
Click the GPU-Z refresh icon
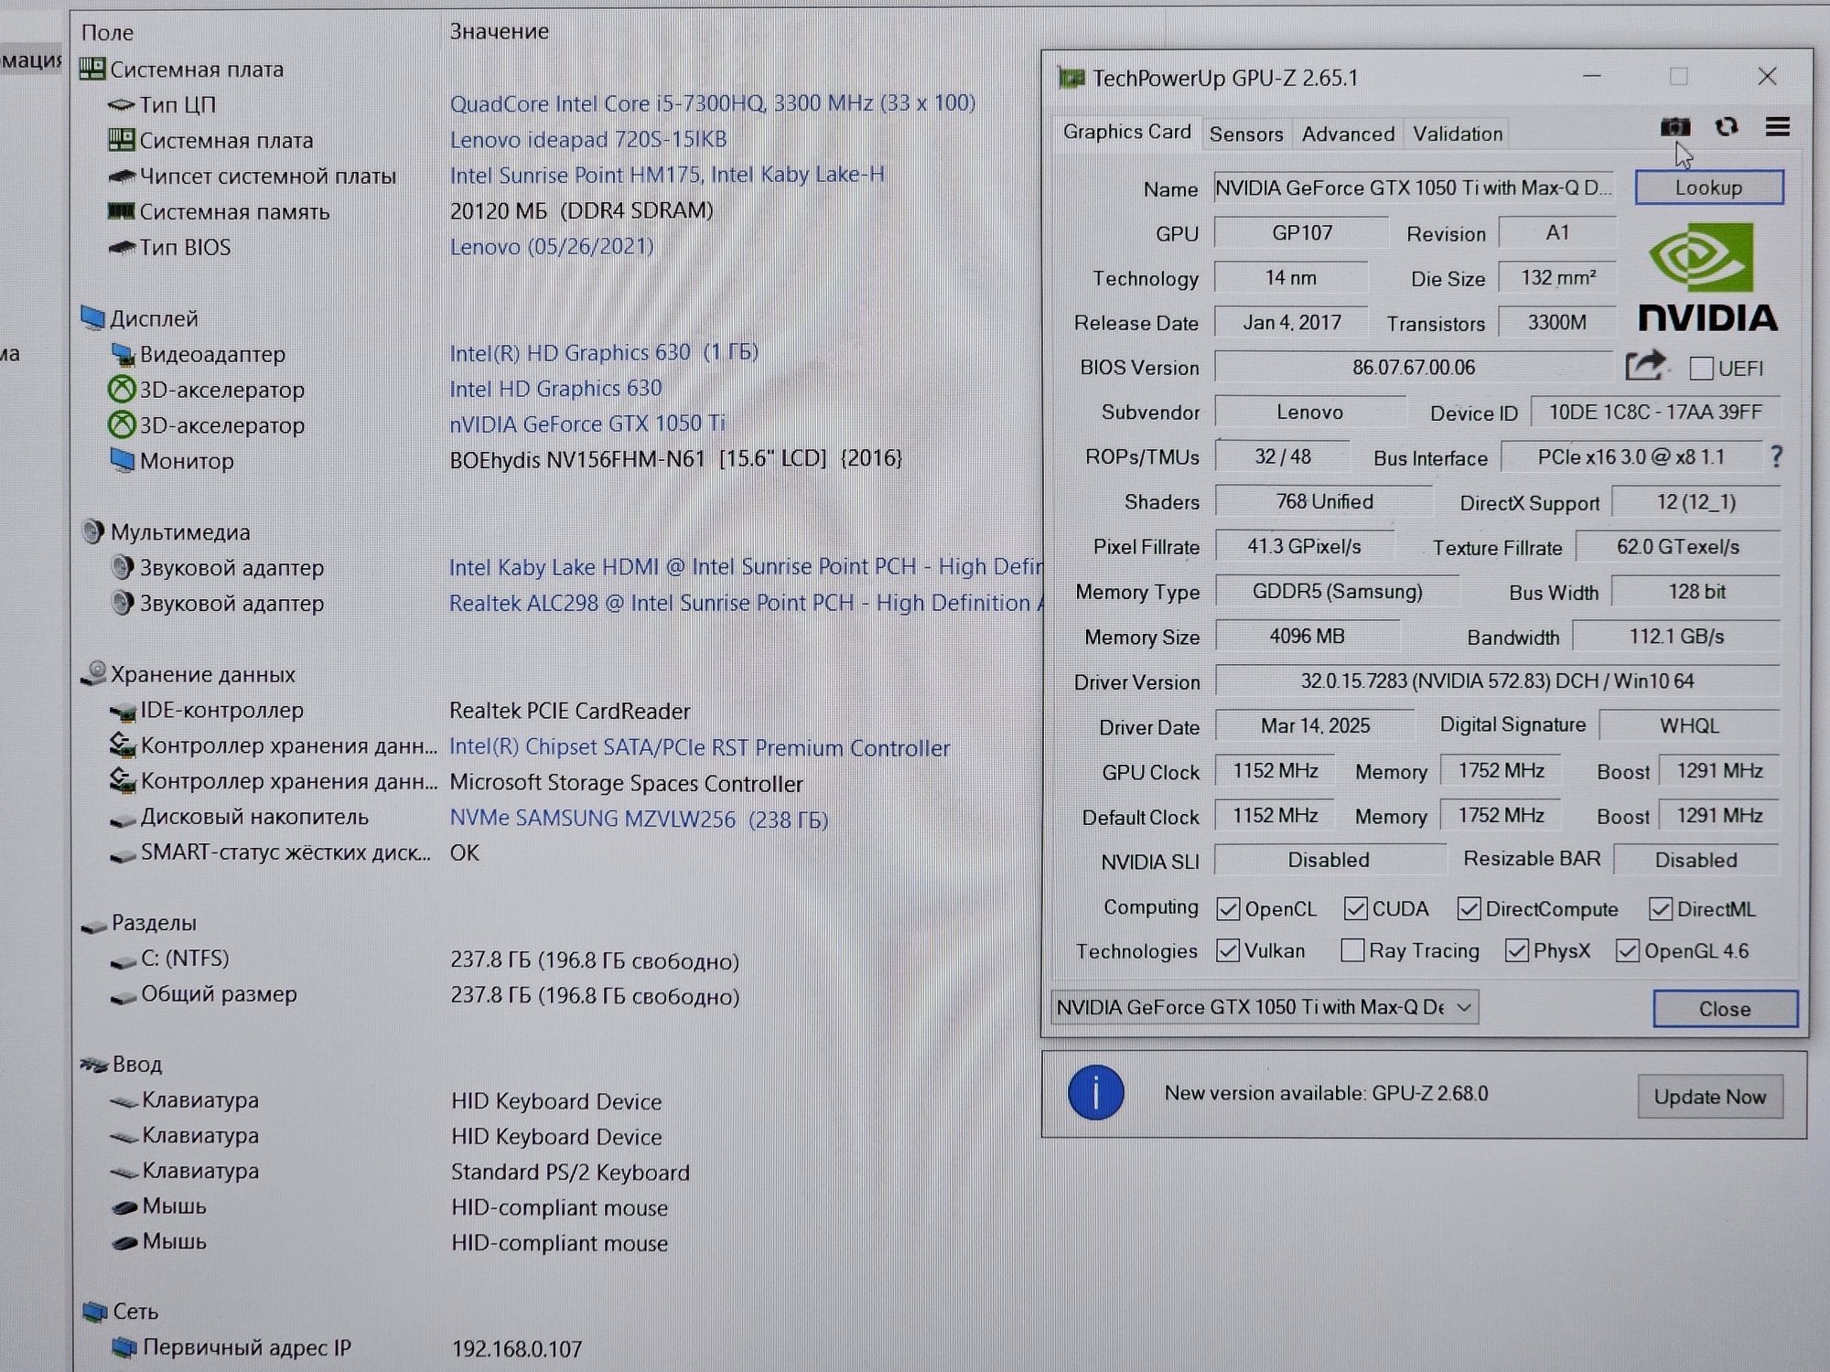click(1727, 127)
